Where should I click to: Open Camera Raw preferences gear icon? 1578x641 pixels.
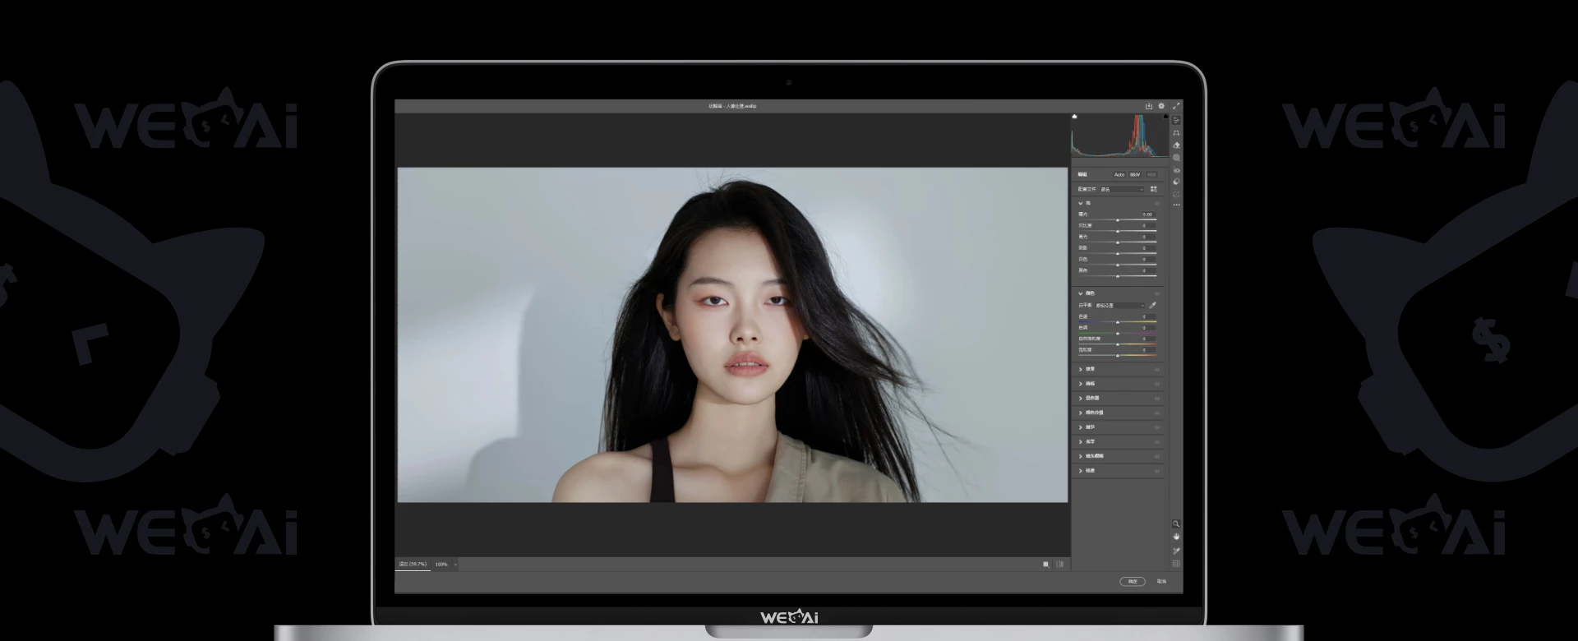pyautogui.click(x=1161, y=106)
